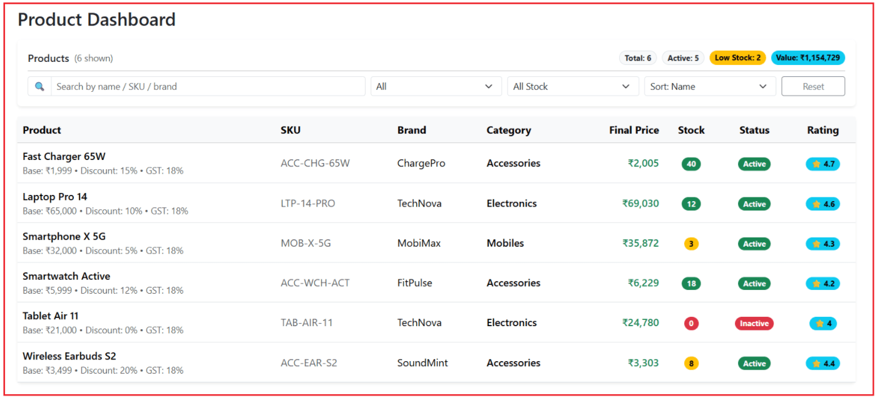Click the Status column header
Viewport: 877px width, 398px height.
click(754, 130)
